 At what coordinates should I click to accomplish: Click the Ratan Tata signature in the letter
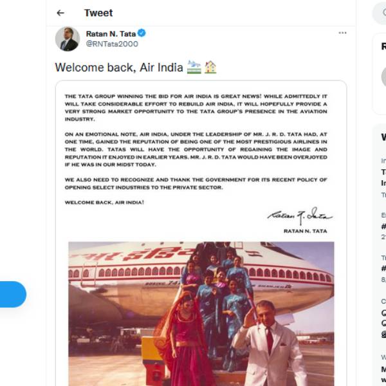coord(300,215)
